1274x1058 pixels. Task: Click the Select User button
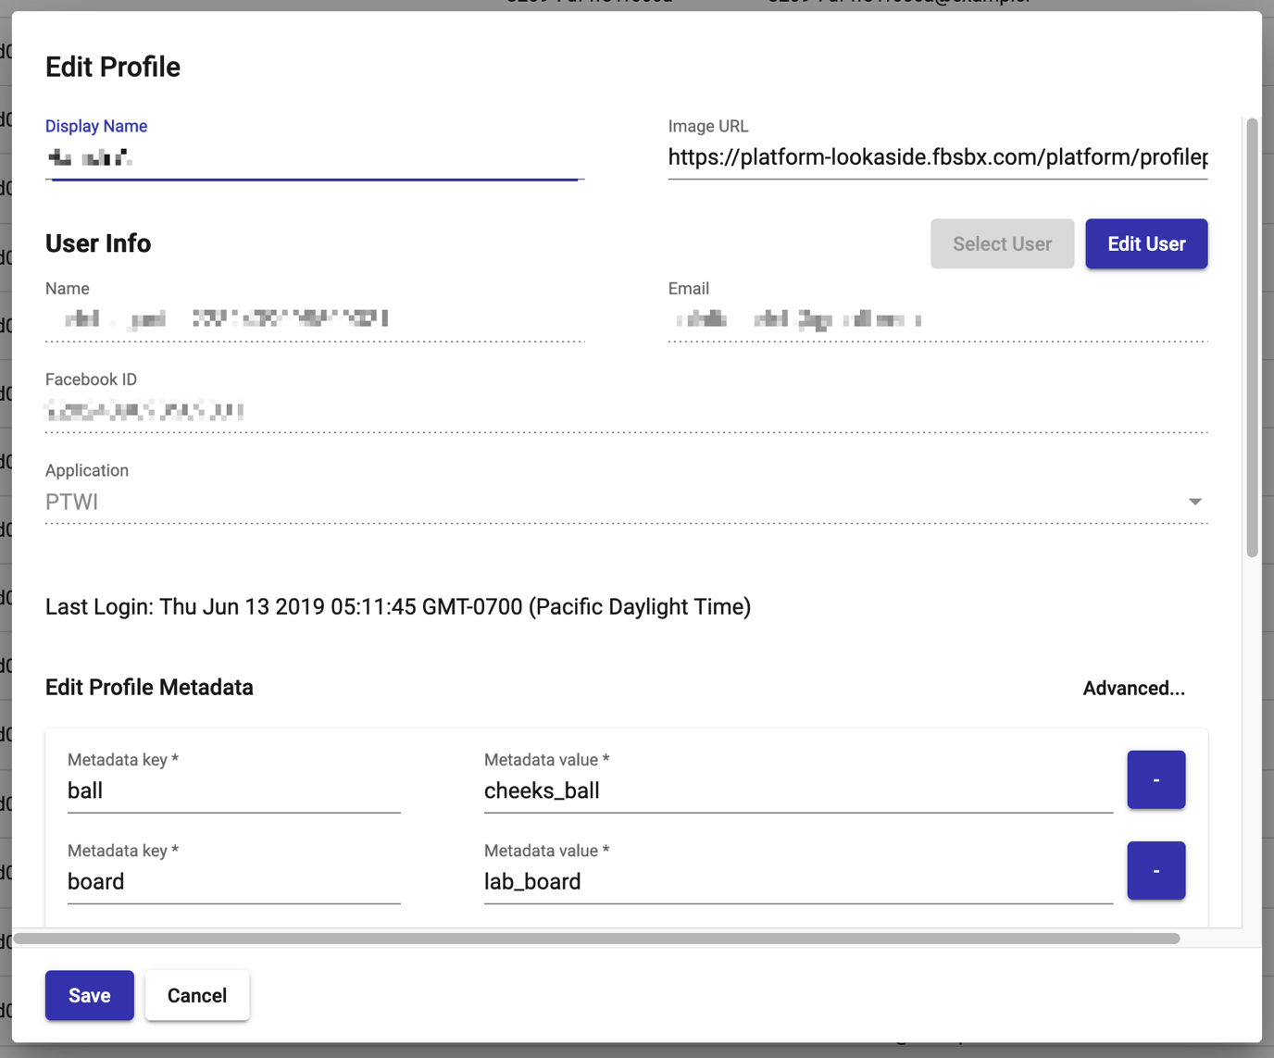(1002, 243)
